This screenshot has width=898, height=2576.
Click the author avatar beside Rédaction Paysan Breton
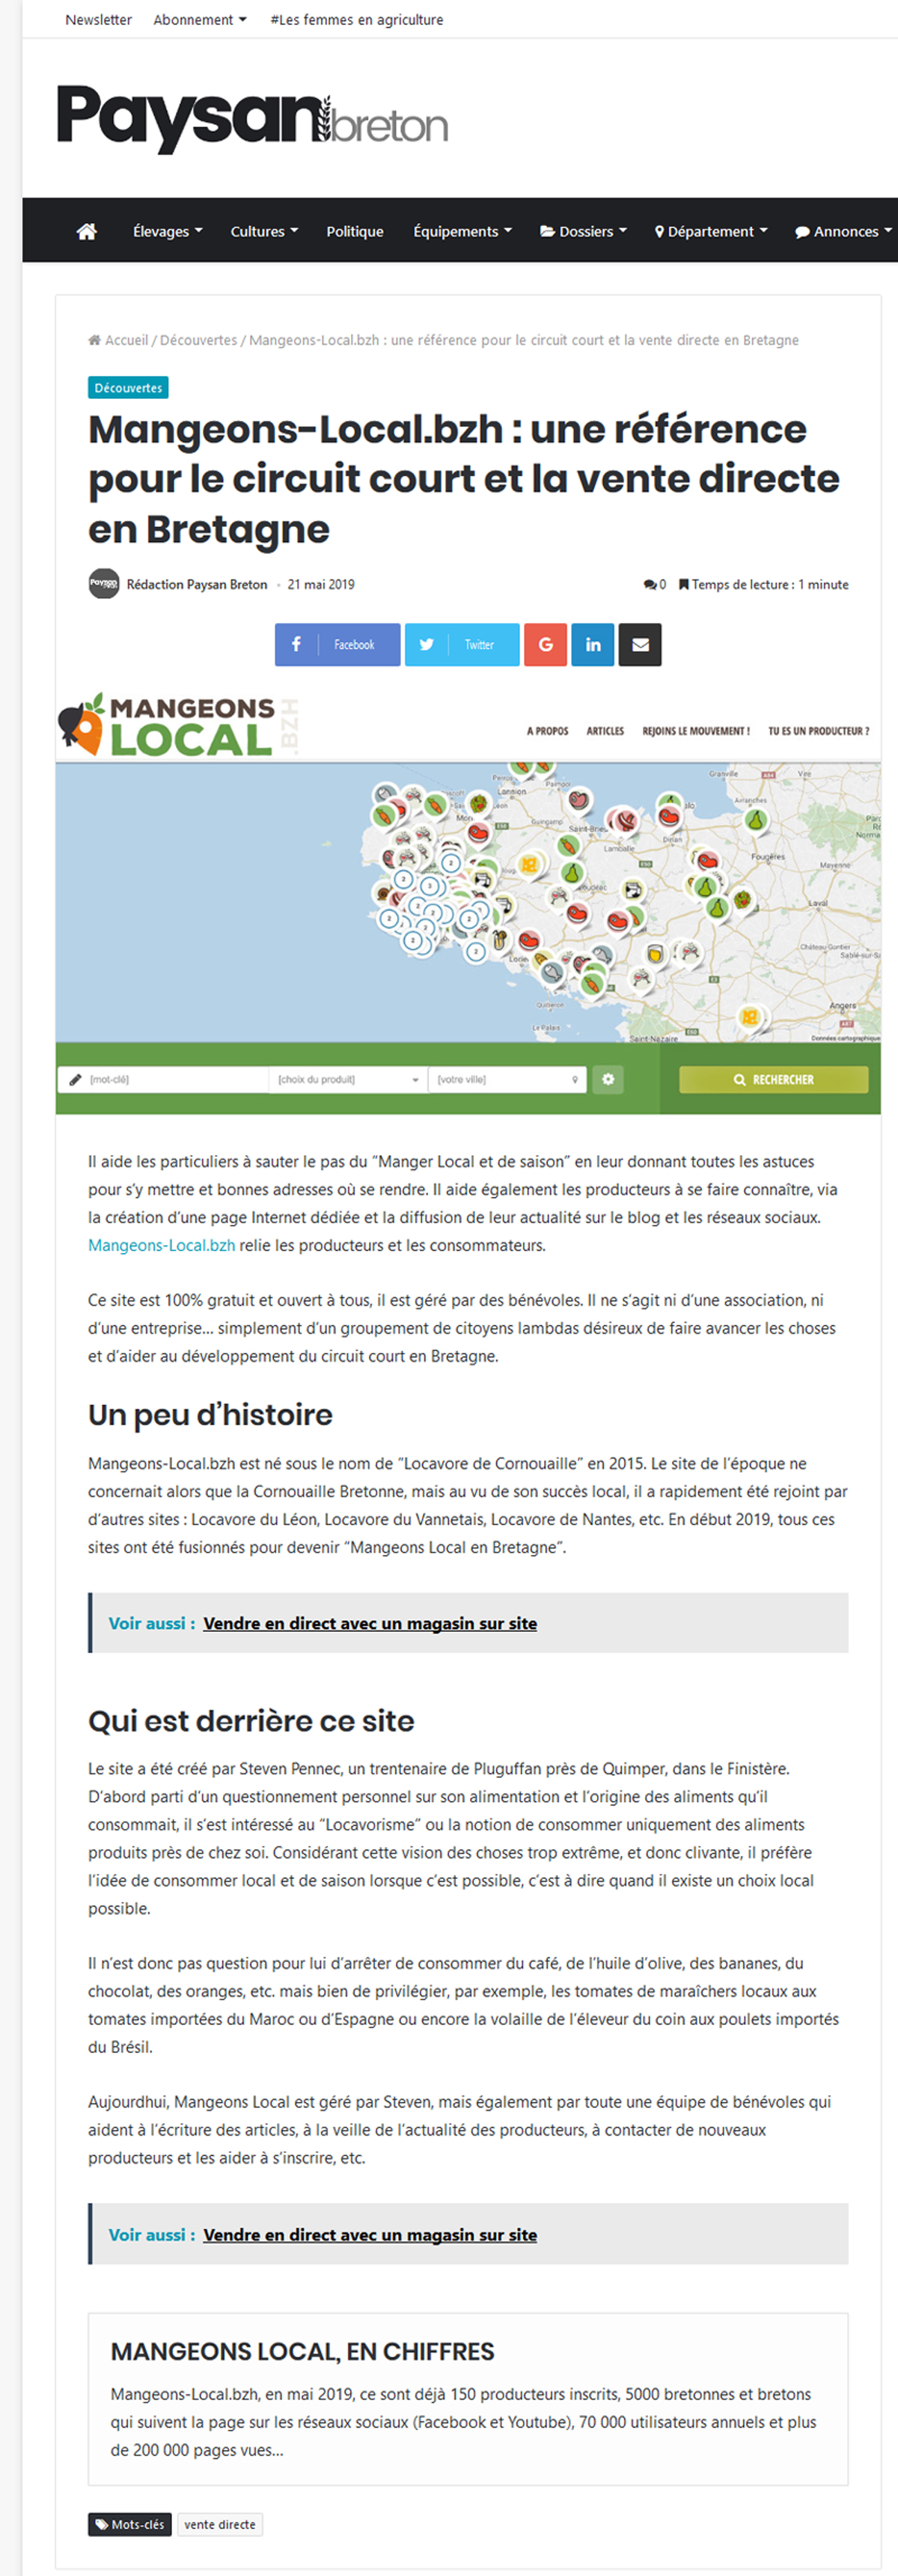pyautogui.click(x=104, y=584)
